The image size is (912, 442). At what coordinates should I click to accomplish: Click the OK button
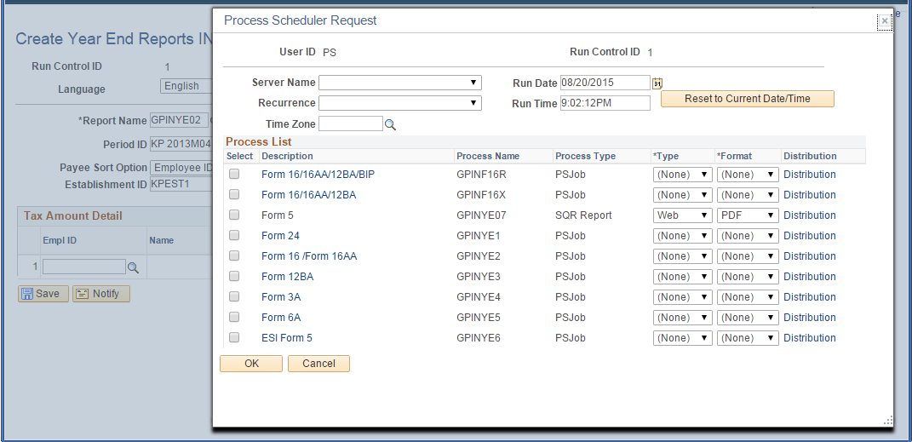point(251,364)
